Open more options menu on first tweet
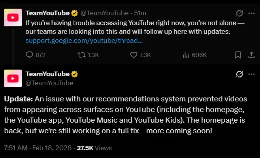The image size is (260, 158). point(251,13)
